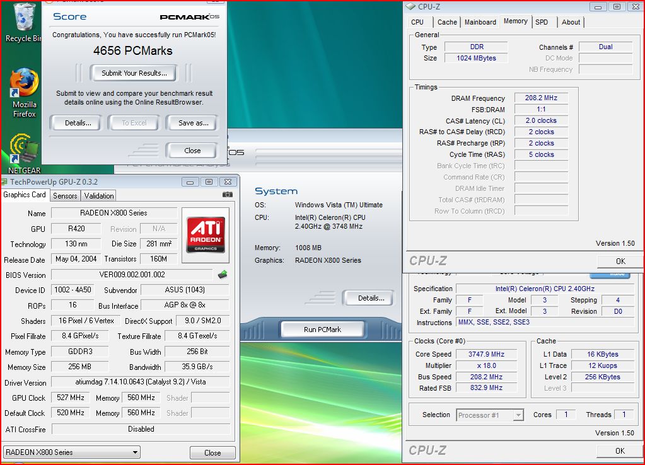Click the Channels # Dual value
Viewport: 645px width, 465px height.
(605, 47)
